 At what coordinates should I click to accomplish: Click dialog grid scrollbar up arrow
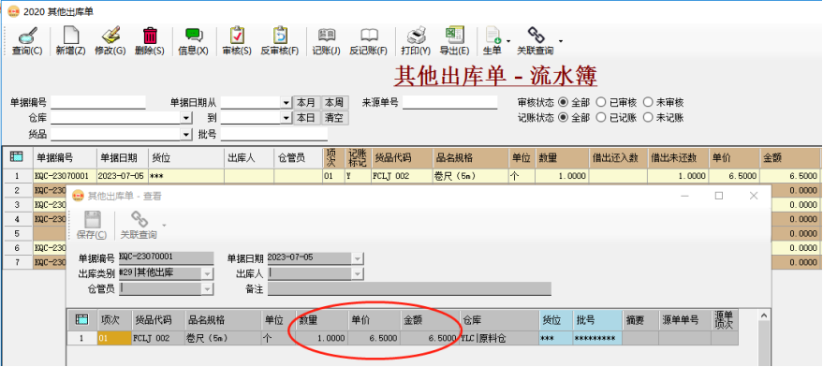(x=764, y=316)
